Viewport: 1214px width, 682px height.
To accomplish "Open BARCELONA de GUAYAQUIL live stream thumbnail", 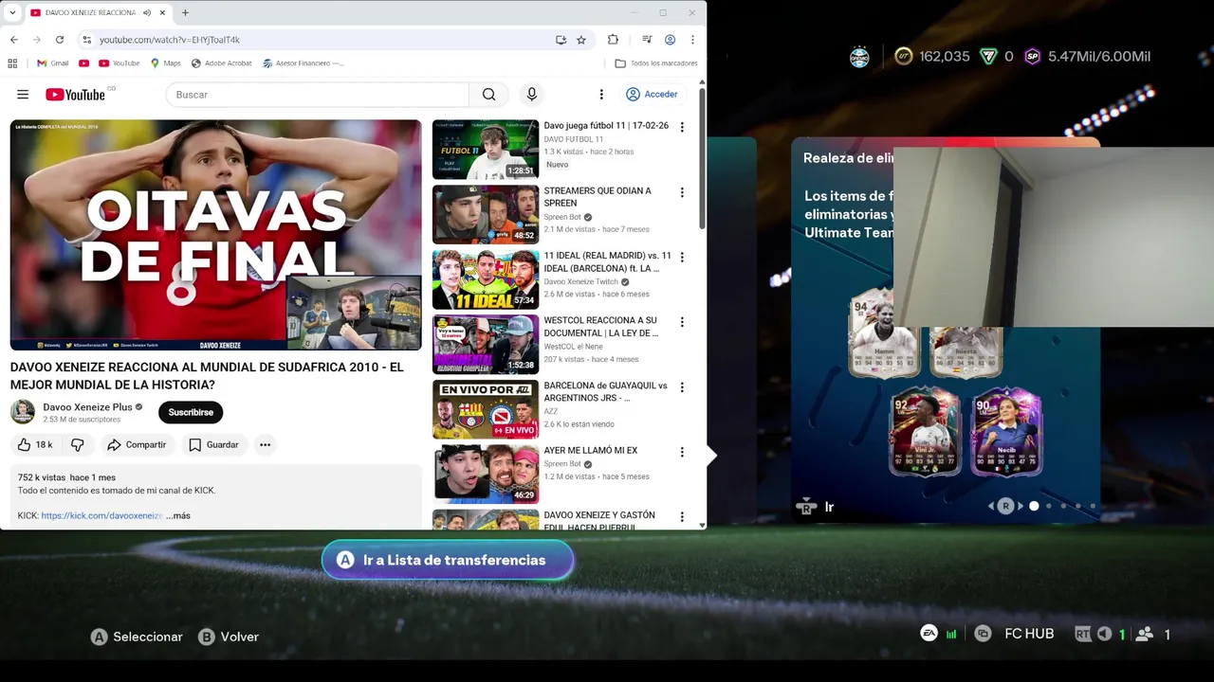I will coord(486,409).
